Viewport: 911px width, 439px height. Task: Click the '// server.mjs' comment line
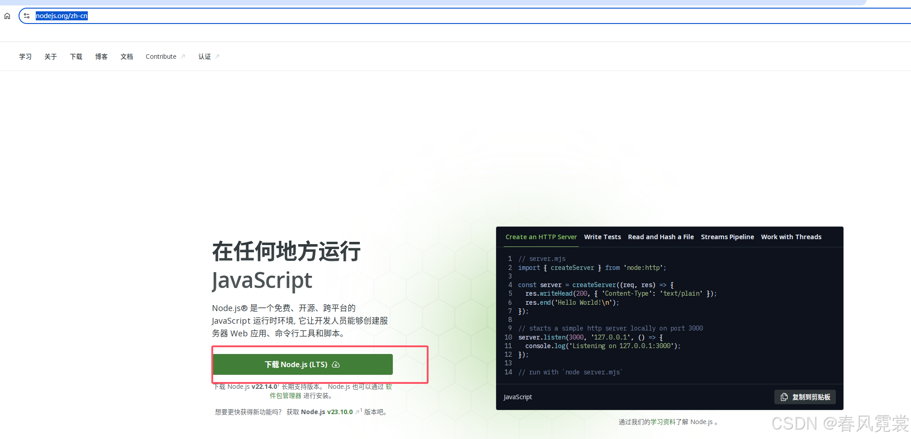point(542,259)
